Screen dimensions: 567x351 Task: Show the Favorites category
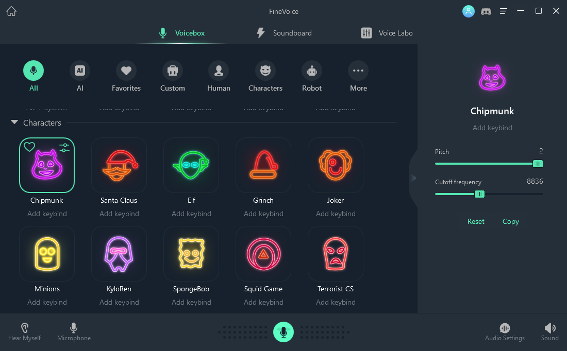tap(126, 76)
